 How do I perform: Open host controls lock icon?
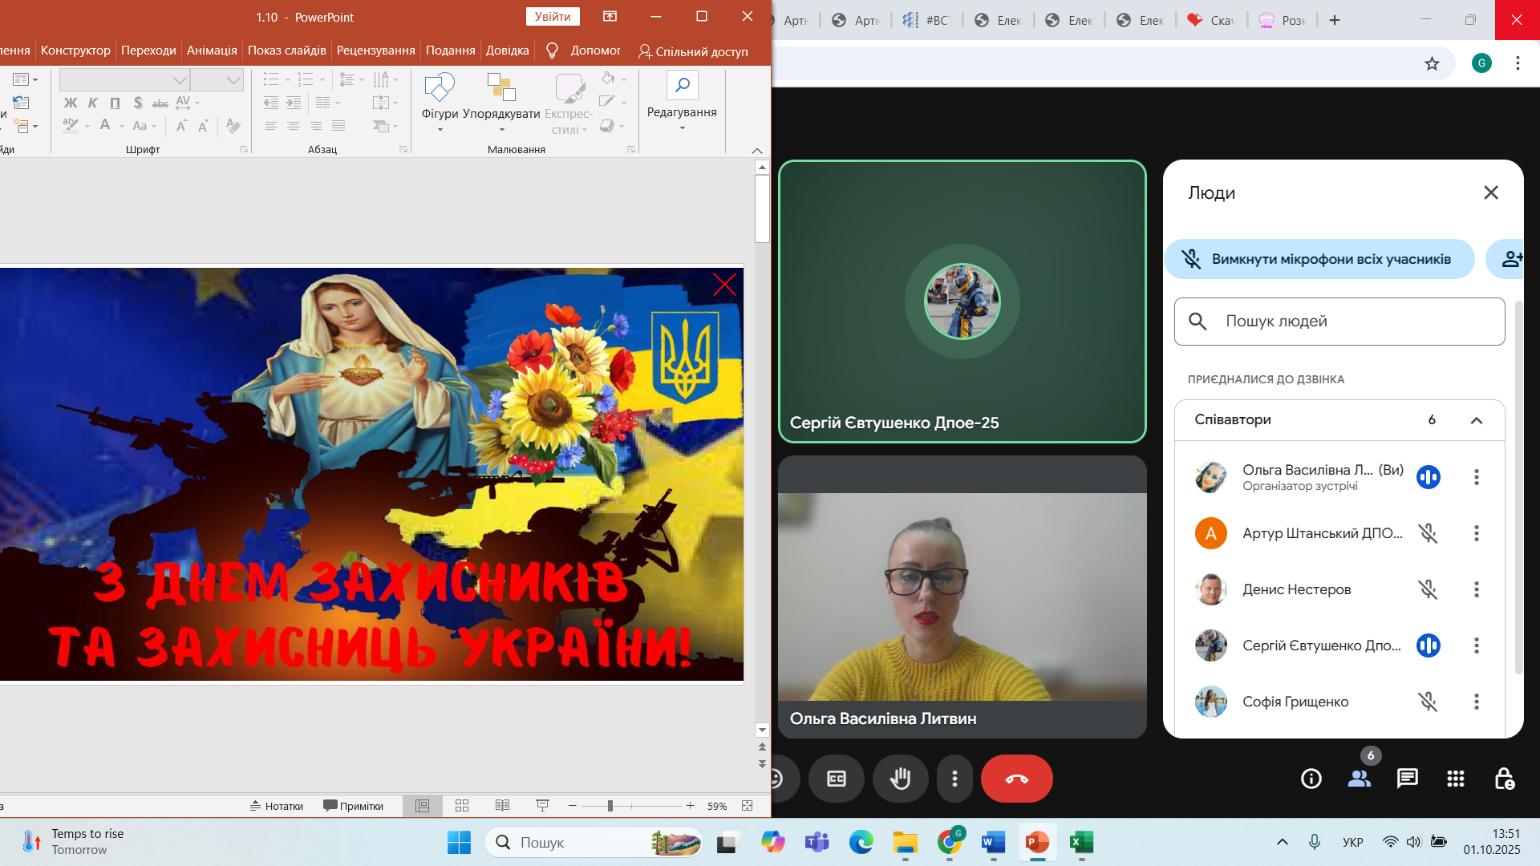click(1504, 779)
